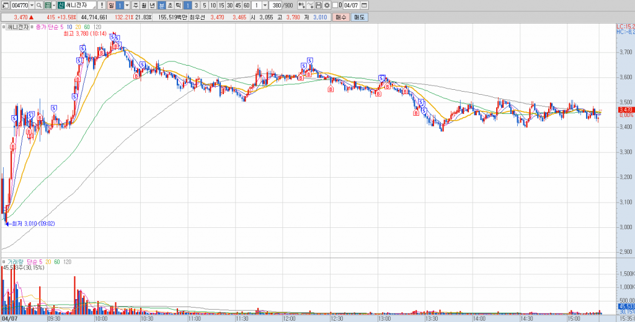The image size is (635, 322).
Task: Click the 04/07 date input field
Action: [x=351, y=5]
